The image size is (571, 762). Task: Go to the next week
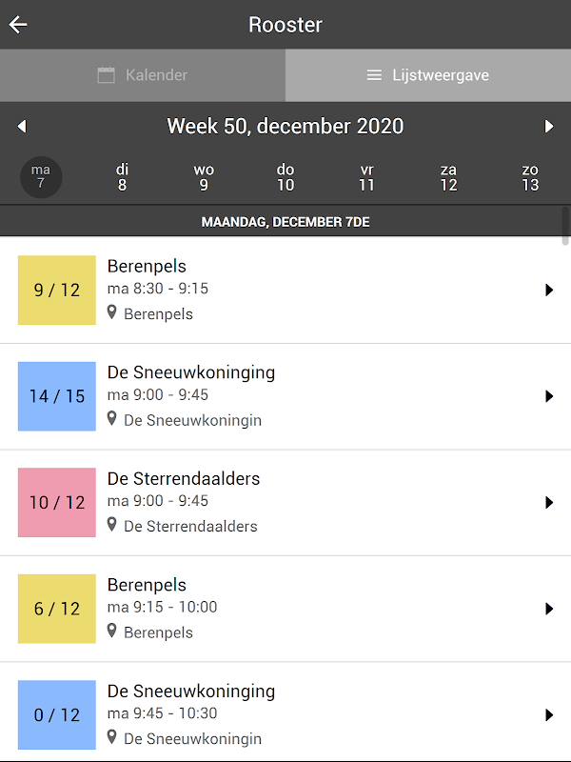click(x=549, y=127)
